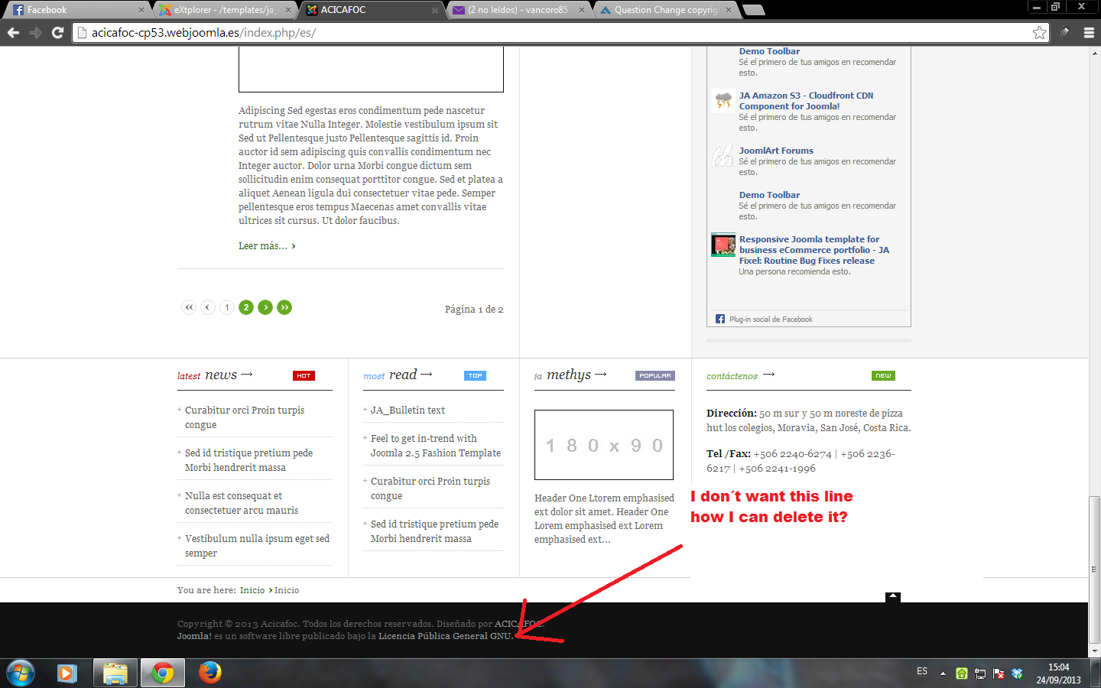
Task: Select page 2 in the pagination
Action: coord(246,307)
